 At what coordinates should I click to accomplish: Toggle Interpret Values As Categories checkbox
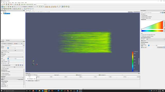click(x=142, y=17)
